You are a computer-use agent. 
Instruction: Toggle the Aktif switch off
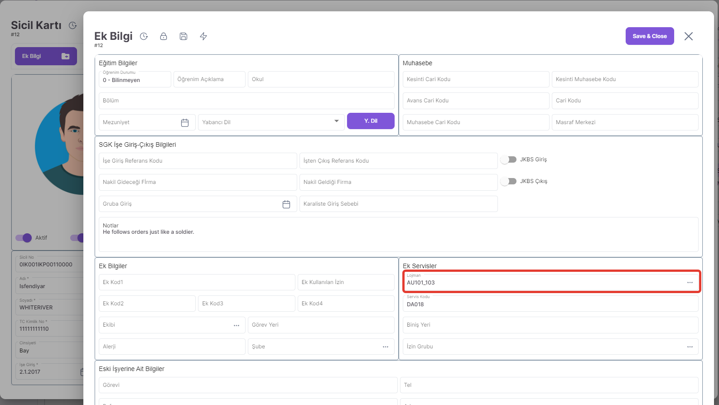(24, 238)
